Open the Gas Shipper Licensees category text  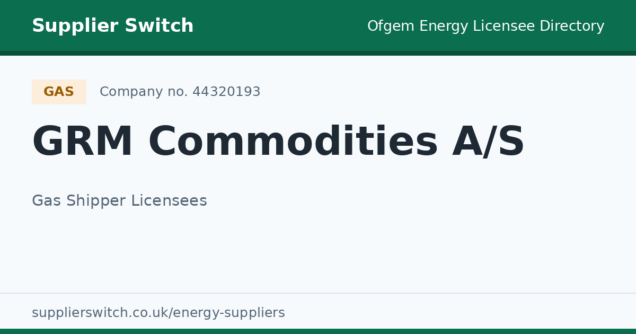click(x=119, y=201)
